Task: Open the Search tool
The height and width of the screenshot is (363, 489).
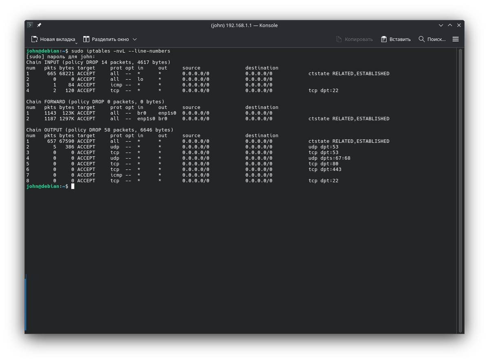Action: (432, 39)
